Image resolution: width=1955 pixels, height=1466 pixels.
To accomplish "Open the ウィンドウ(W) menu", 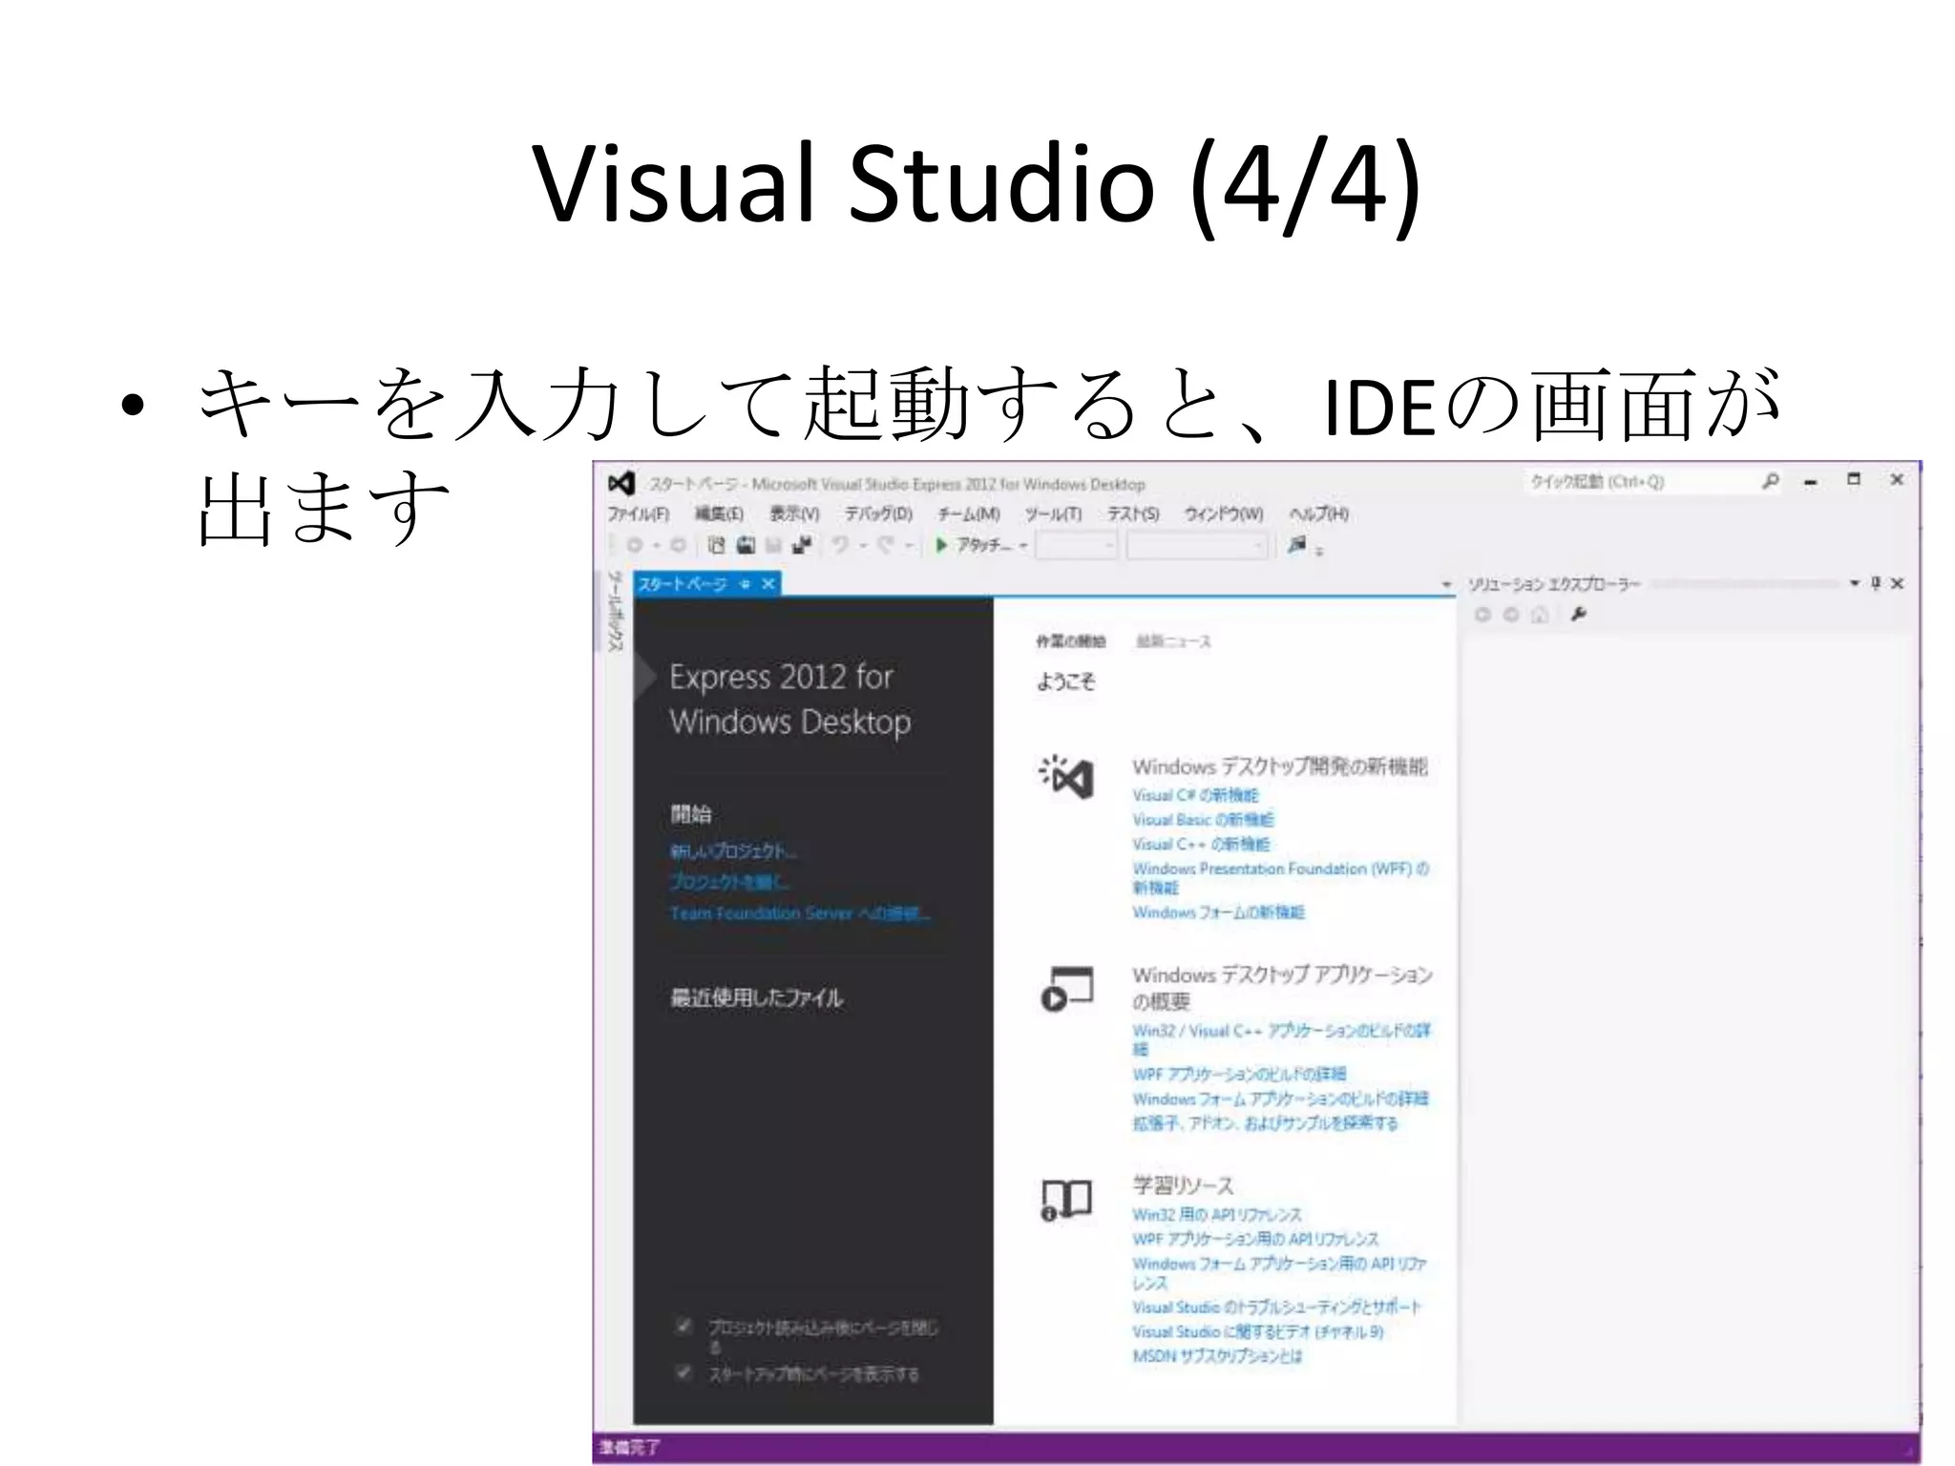I will point(1224,514).
